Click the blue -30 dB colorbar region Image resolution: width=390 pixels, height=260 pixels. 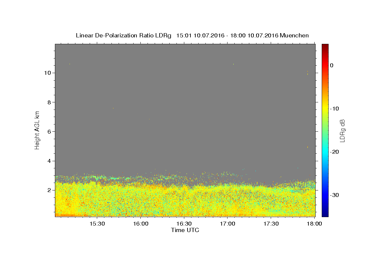coord(325,195)
